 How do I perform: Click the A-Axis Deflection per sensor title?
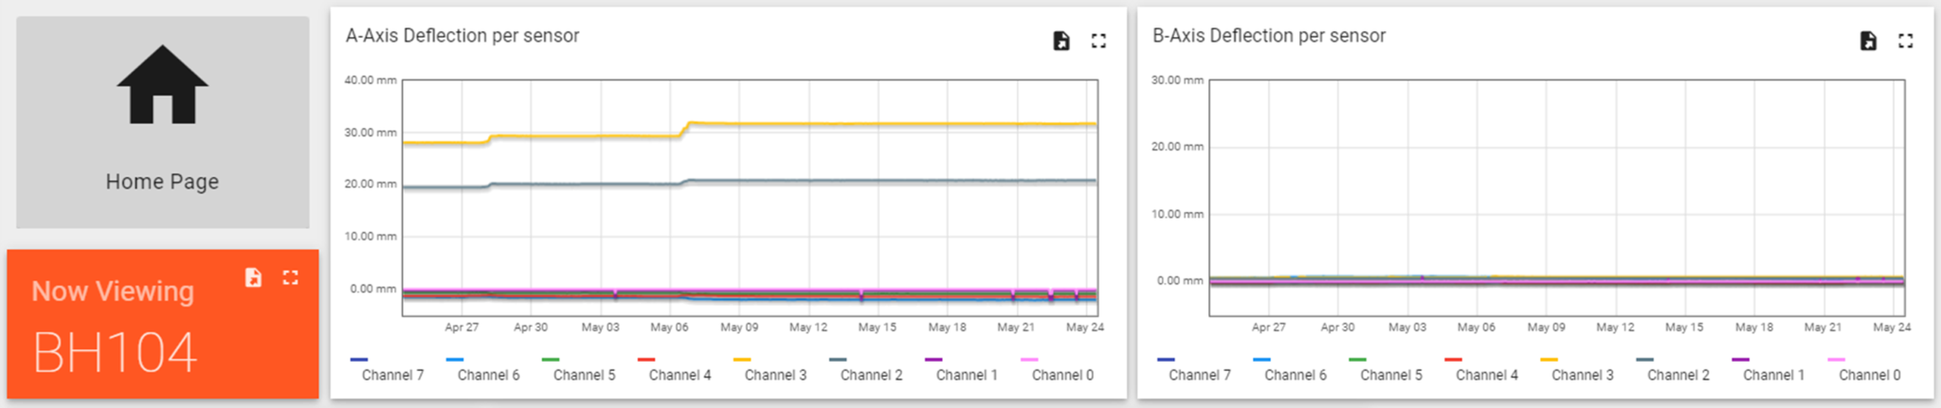click(462, 36)
